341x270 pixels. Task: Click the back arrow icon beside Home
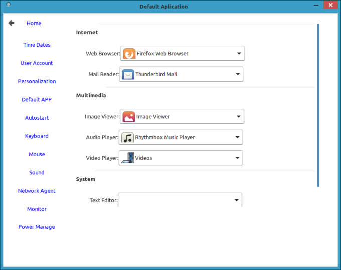click(x=11, y=23)
